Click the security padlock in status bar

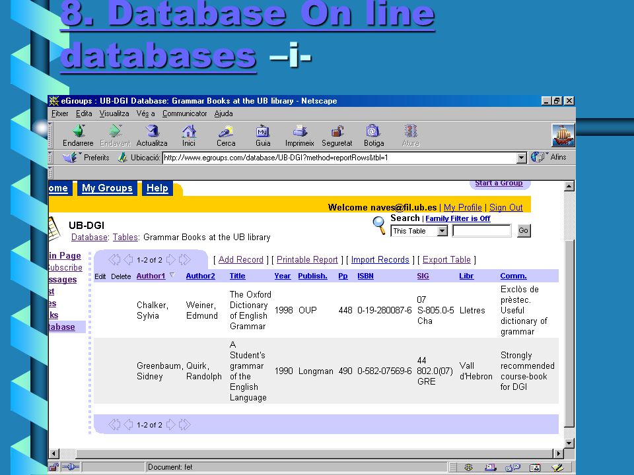(53, 467)
